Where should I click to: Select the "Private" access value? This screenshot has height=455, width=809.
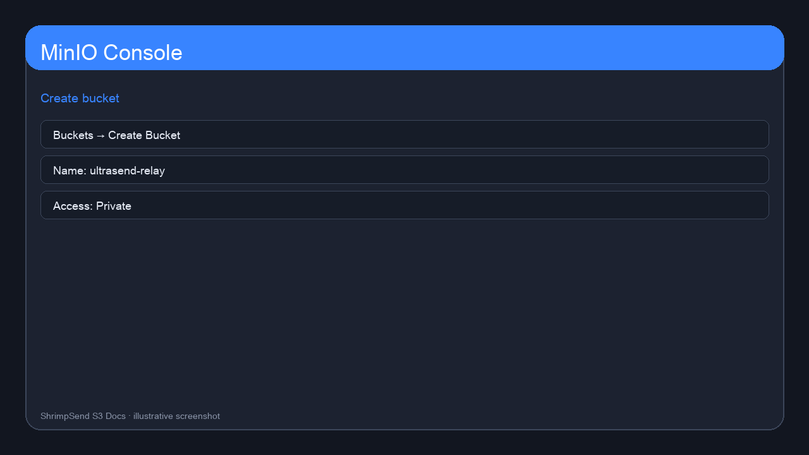tap(114, 206)
